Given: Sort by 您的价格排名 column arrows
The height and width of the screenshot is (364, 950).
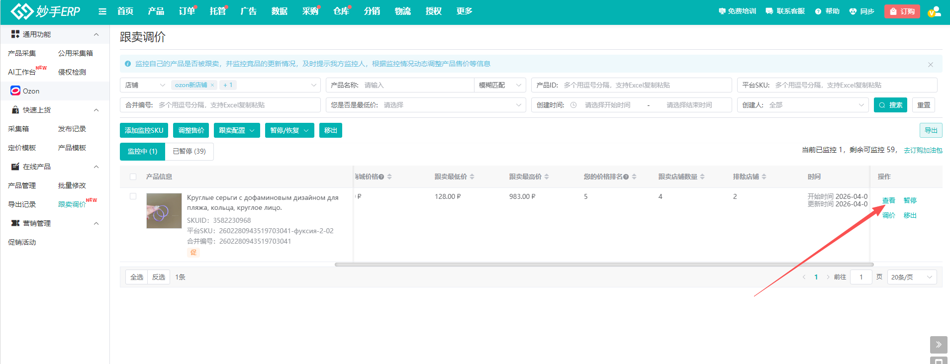Looking at the screenshot, I should 634,177.
